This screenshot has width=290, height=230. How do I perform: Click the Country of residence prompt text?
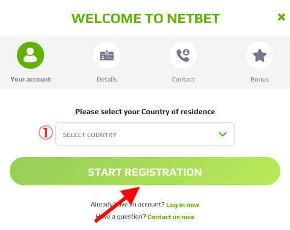point(145,112)
